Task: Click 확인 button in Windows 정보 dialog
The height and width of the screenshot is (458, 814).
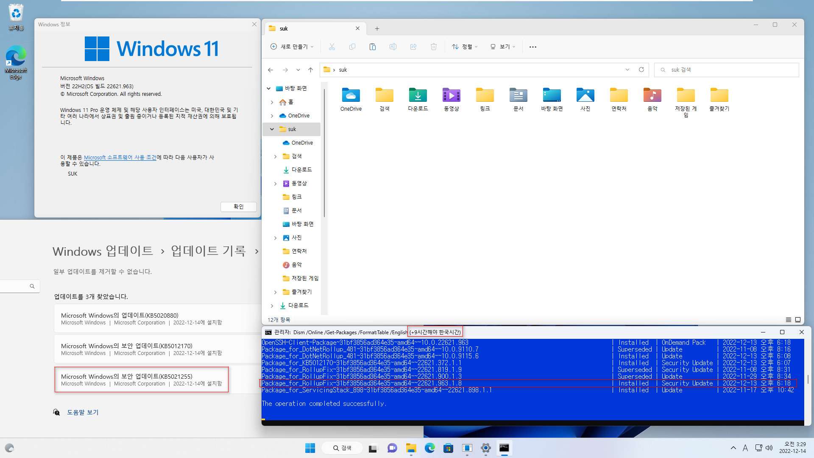Action: point(239,207)
